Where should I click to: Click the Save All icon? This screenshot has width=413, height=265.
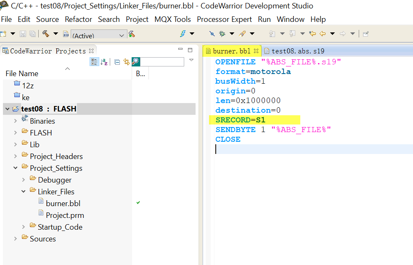33,34
